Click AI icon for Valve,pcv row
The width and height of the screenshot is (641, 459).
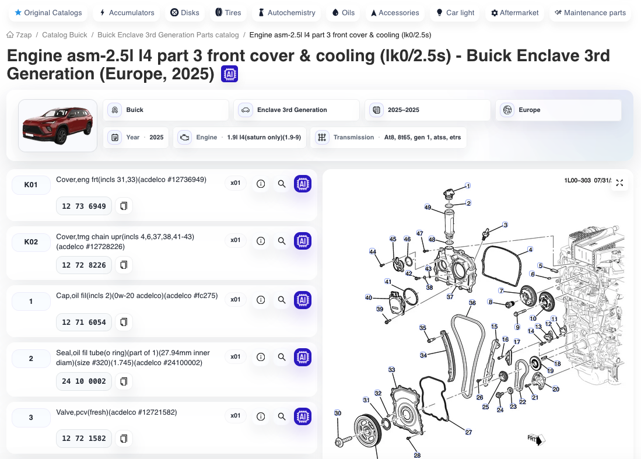pos(303,416)
